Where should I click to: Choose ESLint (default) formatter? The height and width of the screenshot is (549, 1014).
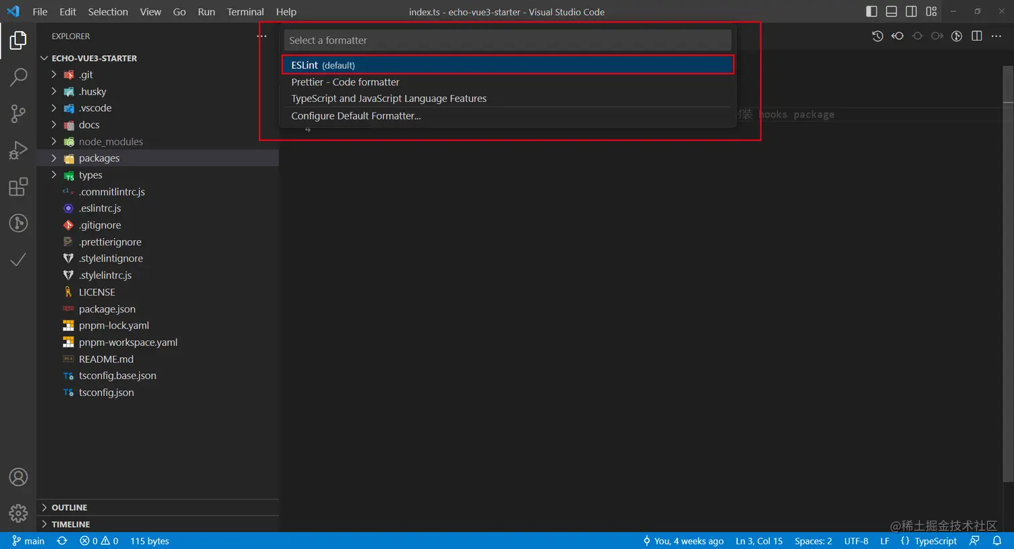click(508, 65)
